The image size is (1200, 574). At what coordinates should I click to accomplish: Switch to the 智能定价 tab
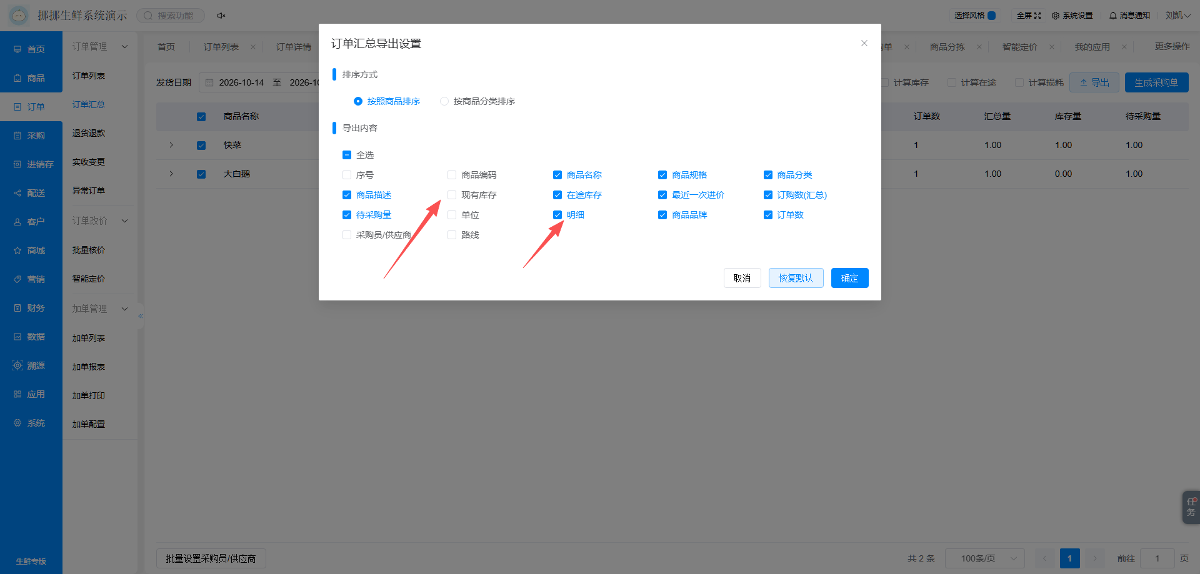pyautogui.click(x=1019, y=47)
